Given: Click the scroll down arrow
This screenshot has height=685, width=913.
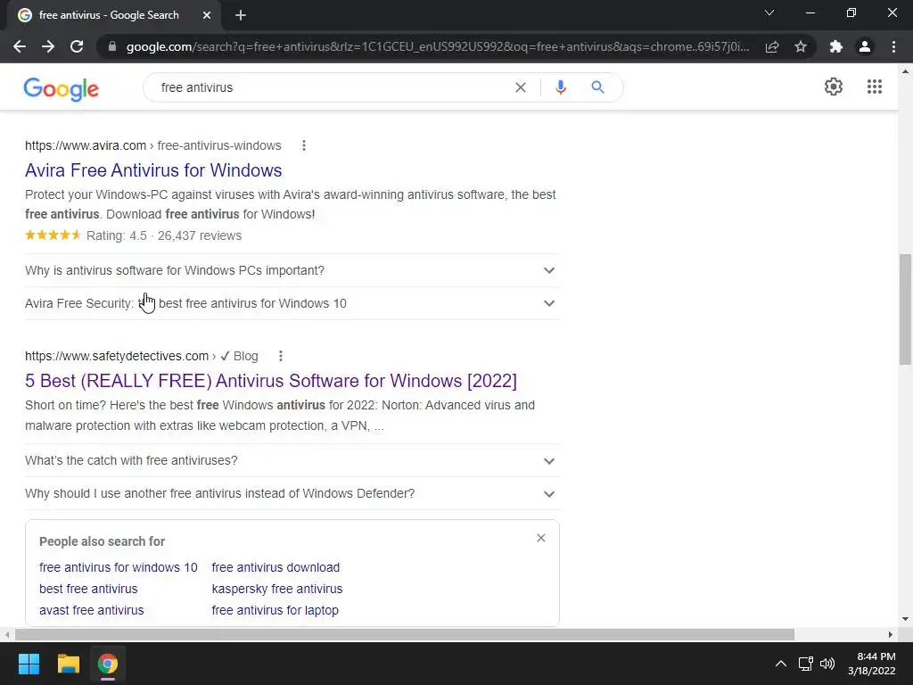Looking at the screenshot, I should coord(906,619).
